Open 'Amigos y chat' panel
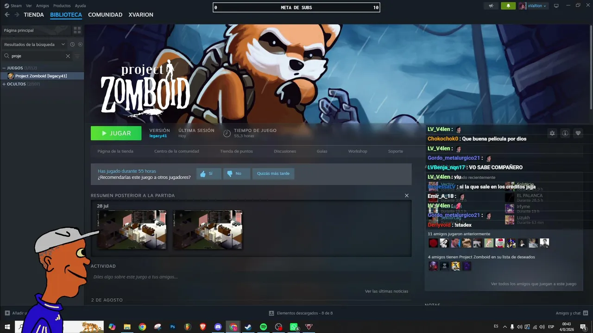Image resolution: width=593 pixels, height=333 pixels. point(571,313)
